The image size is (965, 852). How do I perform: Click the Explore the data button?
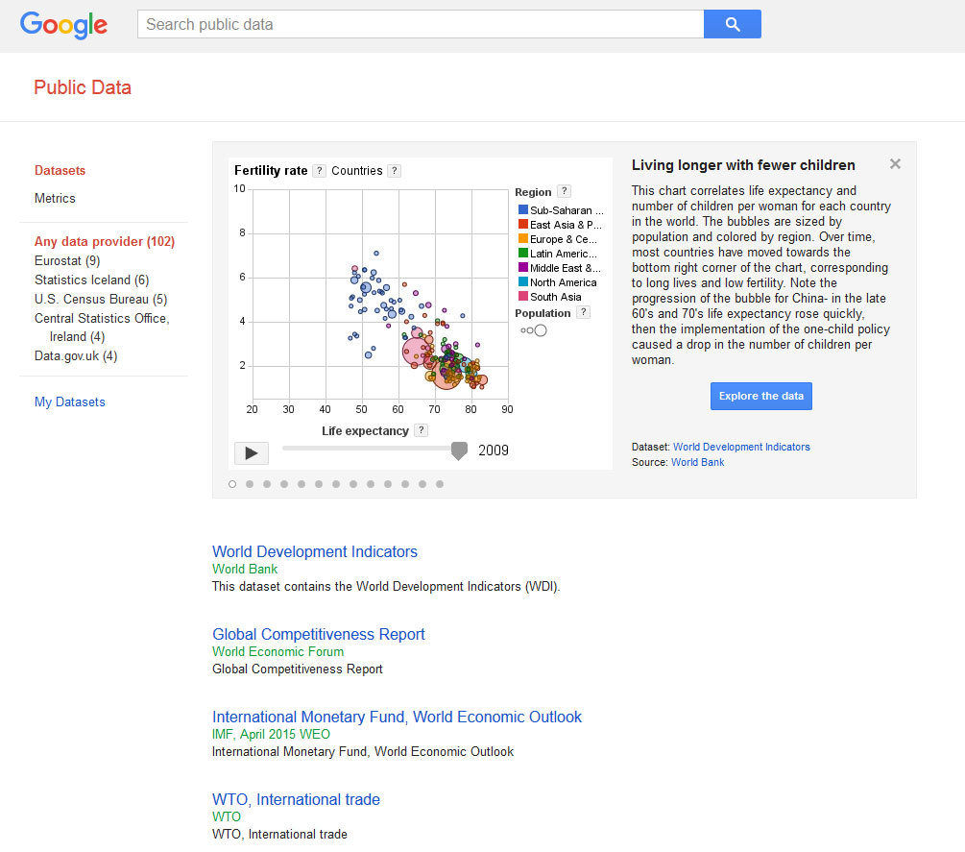point(761,396)
